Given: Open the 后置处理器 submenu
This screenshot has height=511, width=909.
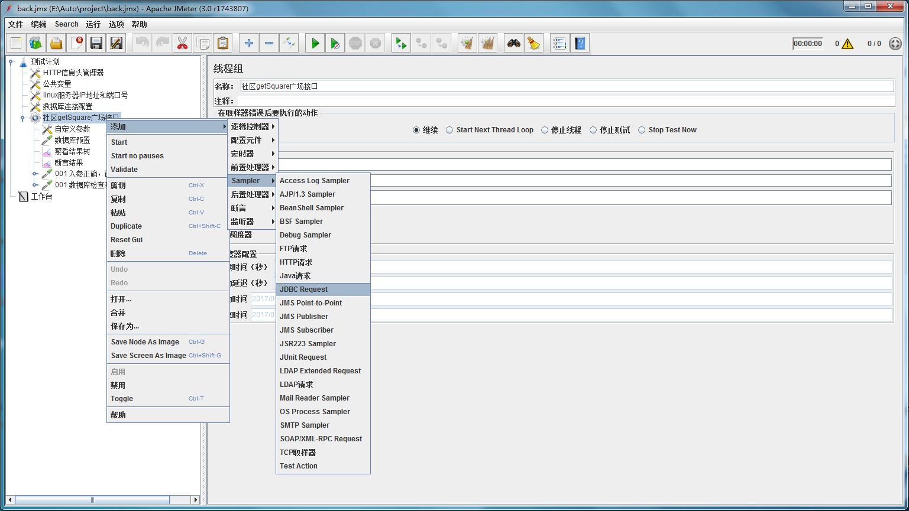Looking at the screenshot, I should click(253, 194).
